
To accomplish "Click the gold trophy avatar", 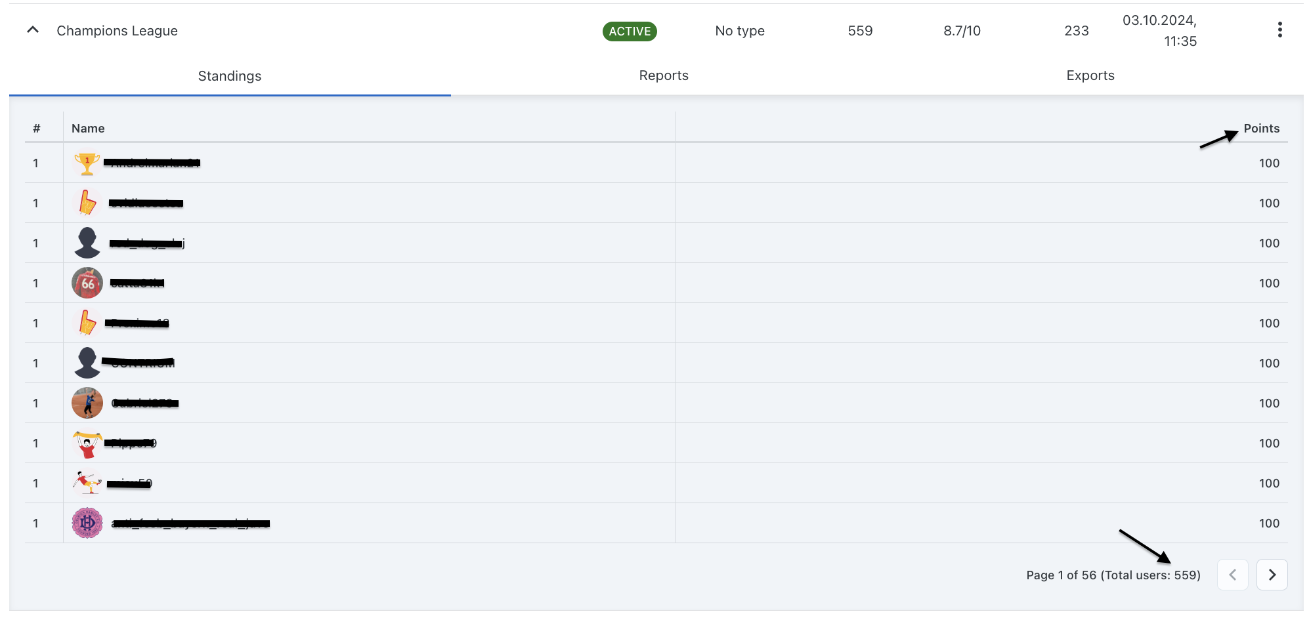I will (x=87, y=163).
